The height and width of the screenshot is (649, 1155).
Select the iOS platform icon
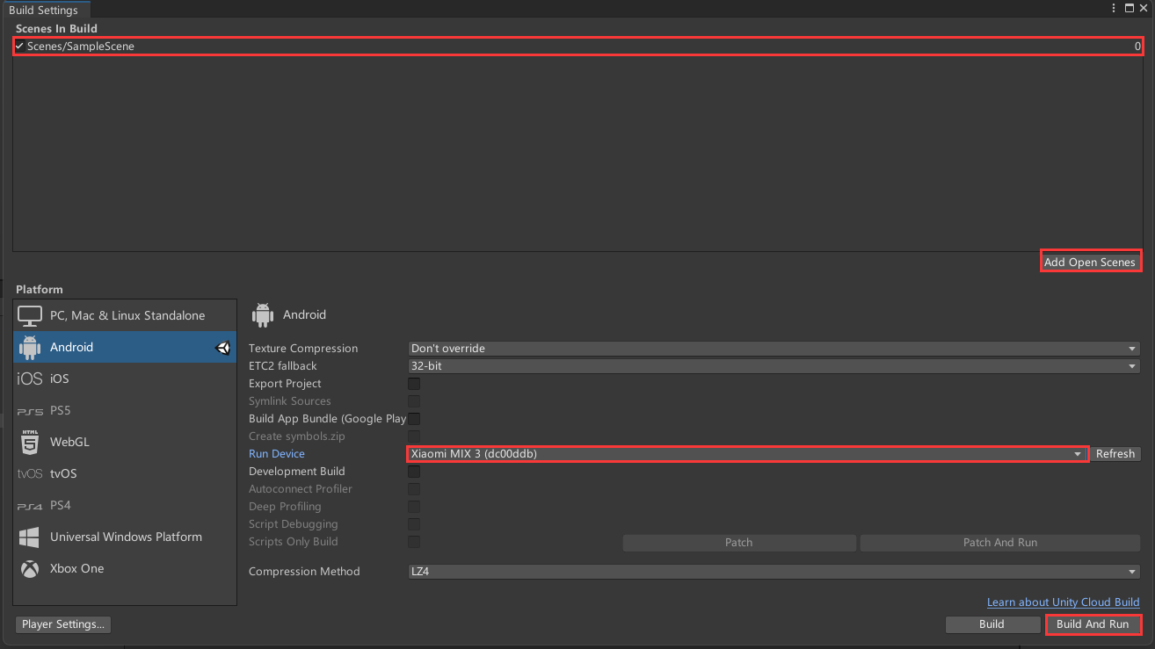(x=30, y=379)
